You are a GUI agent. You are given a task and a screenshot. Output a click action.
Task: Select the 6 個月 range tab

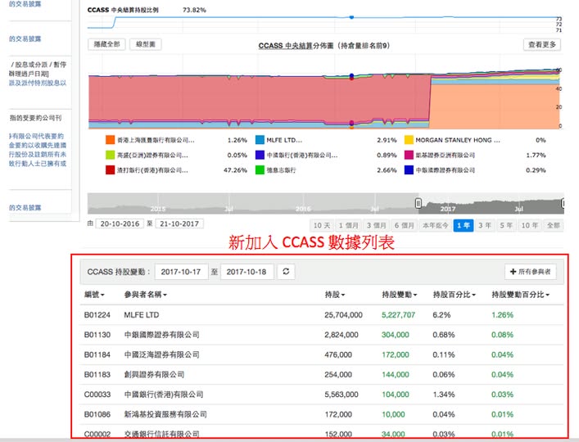404,225
